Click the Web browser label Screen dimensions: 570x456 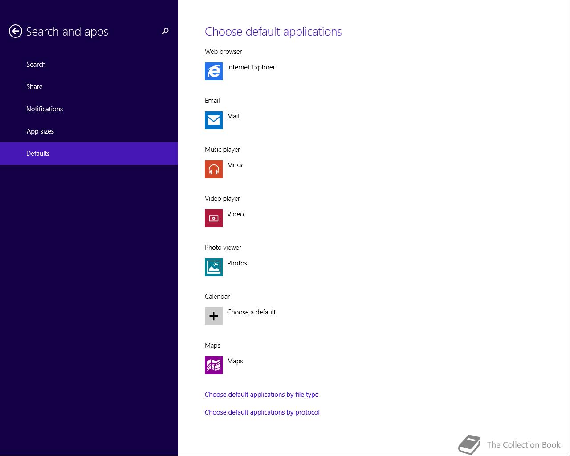click(x=224, y=52)
